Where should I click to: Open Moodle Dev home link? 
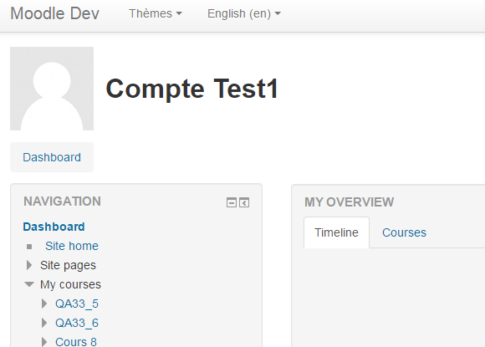click(54, 13)
